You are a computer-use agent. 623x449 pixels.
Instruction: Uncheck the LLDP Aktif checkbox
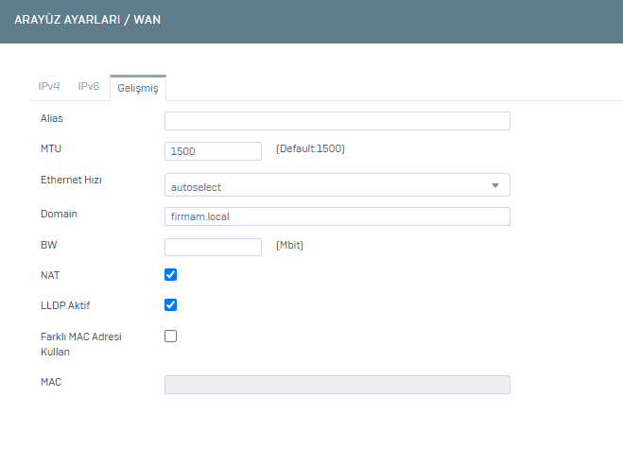[x=171, y=304]
